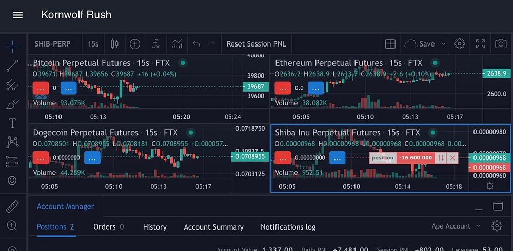Click the red sell button on Shiba Inu chart
The height and width of the screenshot is (251, 513).
283,158
